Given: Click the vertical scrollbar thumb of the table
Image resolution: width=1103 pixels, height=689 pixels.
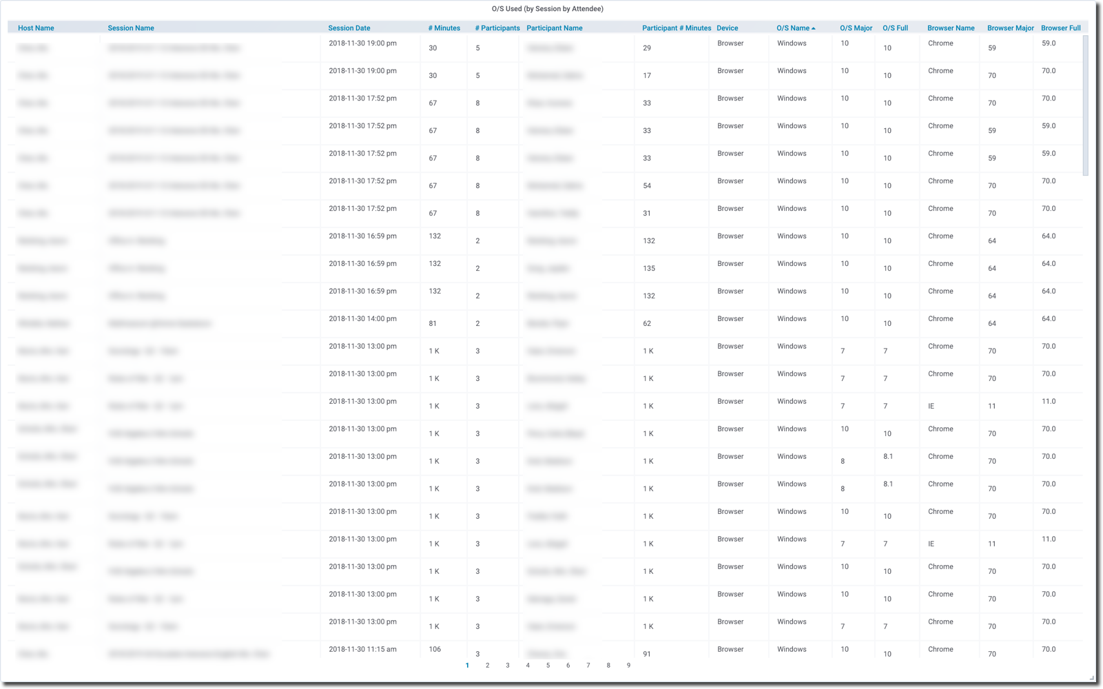Looking at the screenshot, I should (1086, 103).
